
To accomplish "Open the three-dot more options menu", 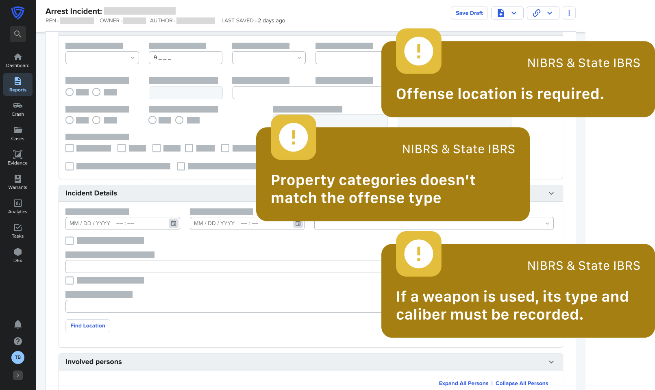I will (569, 13).
